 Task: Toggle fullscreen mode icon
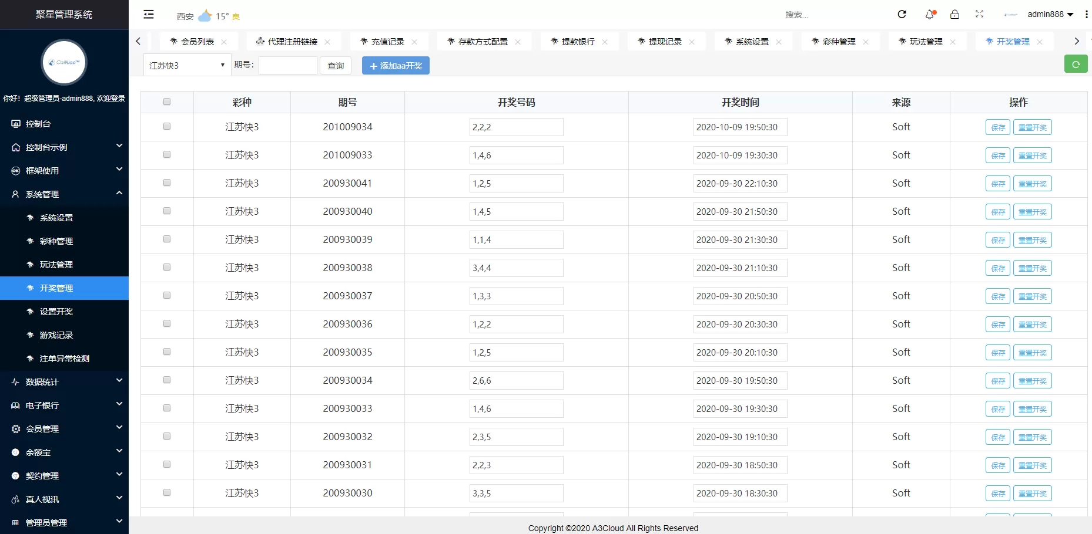click(979, 15)
